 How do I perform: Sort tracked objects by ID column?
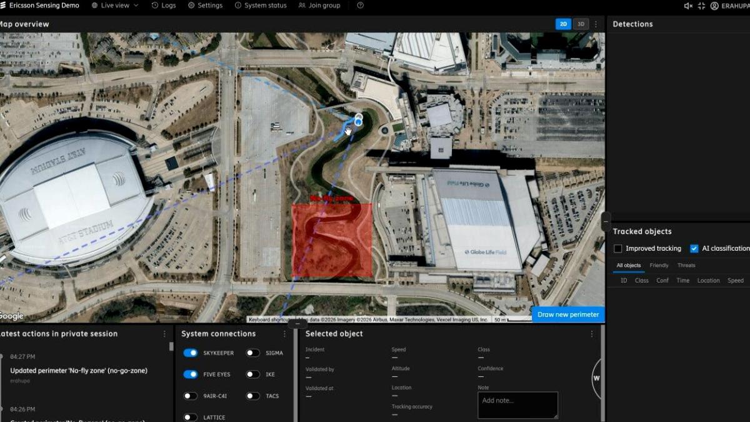[x=624, y=281]
